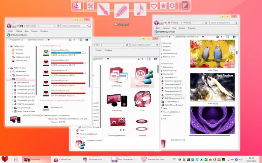The image size is (262, 163).
Task: Click the system clock on the taskbar
Action: 252,160
